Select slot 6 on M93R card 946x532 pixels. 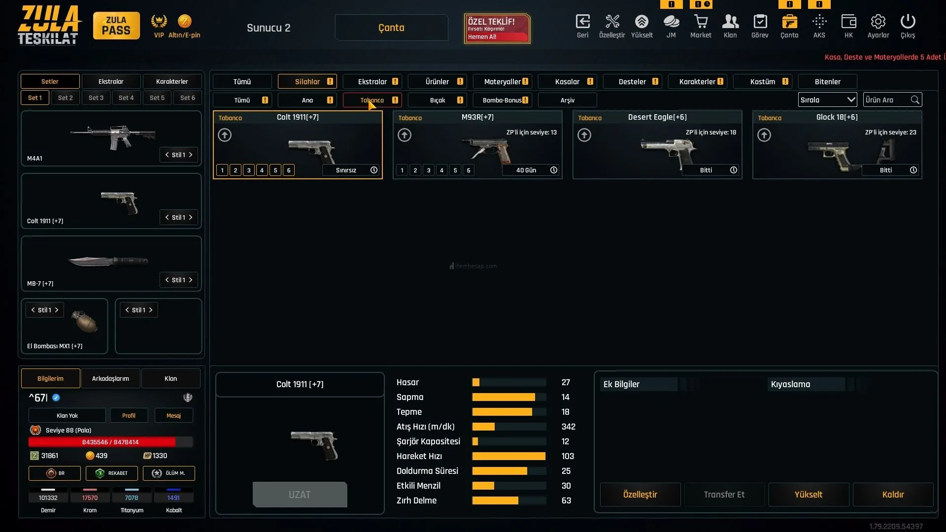click(469, 170)
